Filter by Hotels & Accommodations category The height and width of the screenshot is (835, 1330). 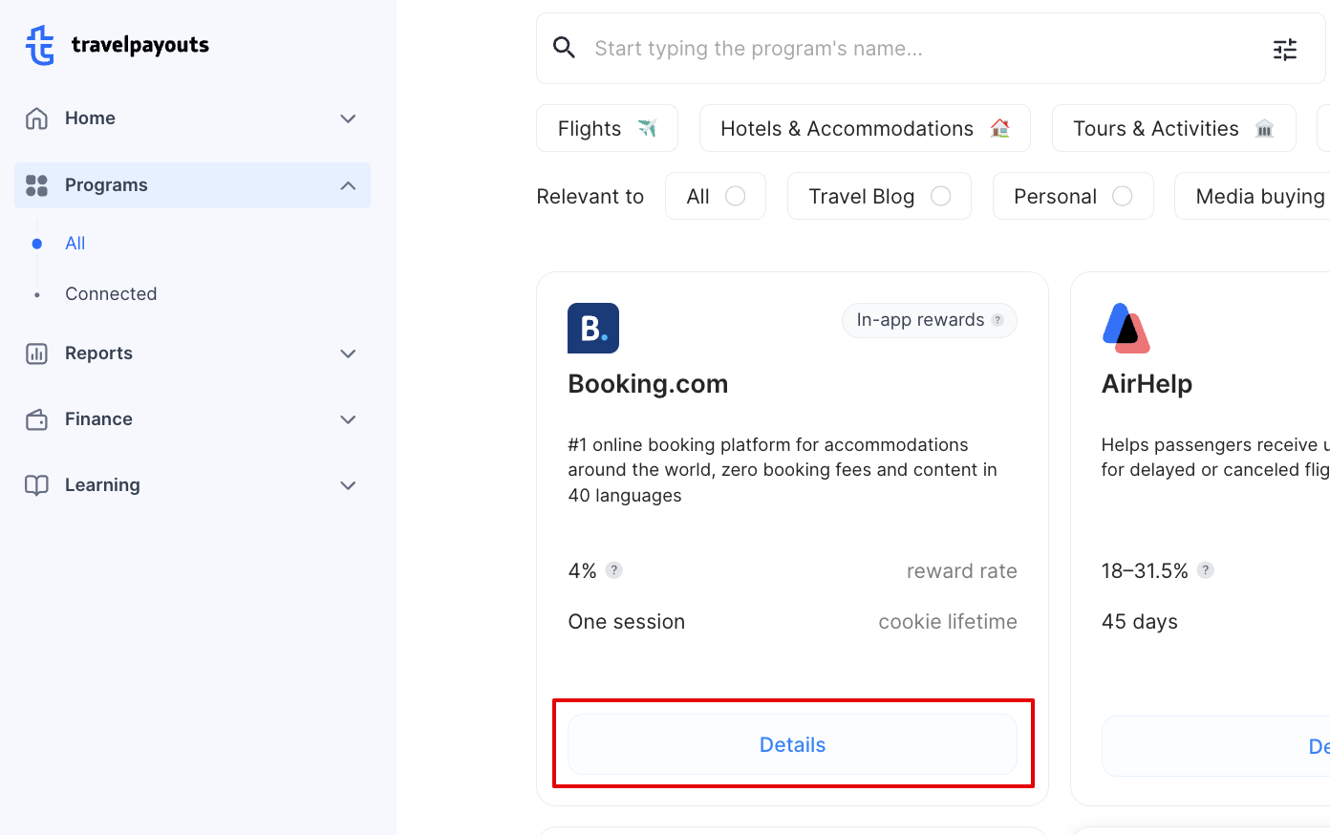(865, 128)
